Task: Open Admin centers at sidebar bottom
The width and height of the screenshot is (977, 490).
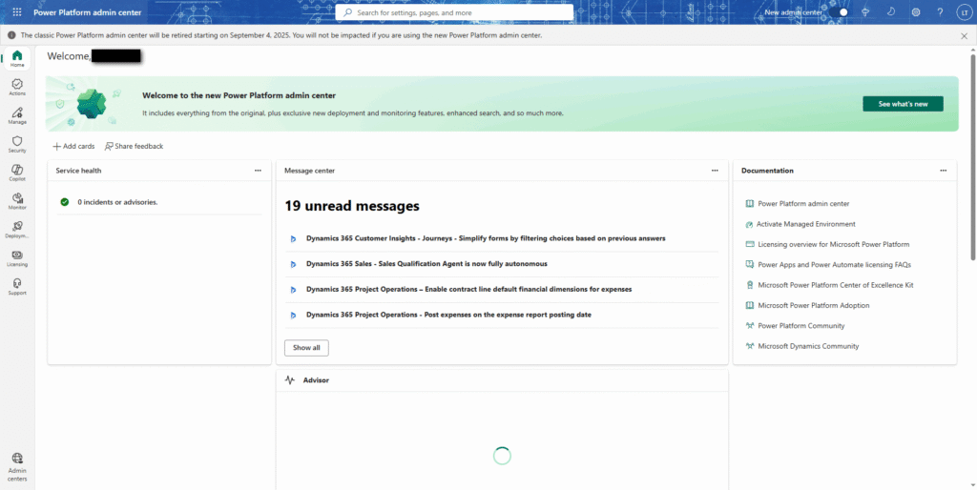Action: [x=17, y=465]
